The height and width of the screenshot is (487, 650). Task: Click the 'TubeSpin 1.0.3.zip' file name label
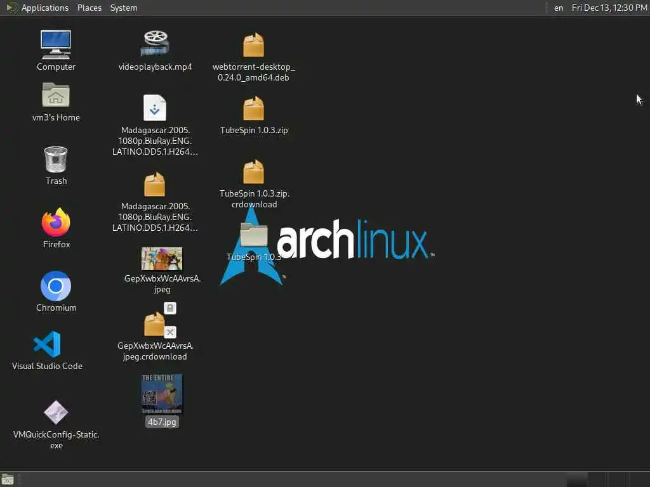(x=254, y=130)
